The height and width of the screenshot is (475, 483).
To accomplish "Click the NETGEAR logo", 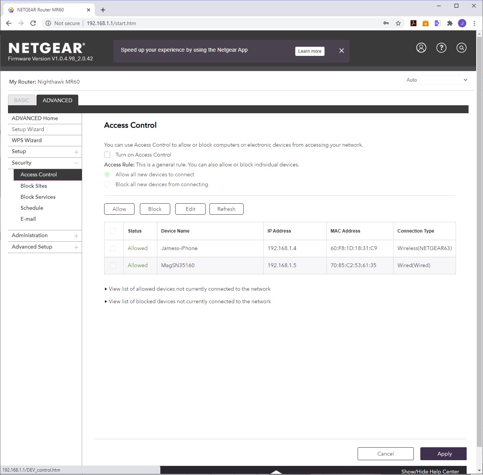I will tap(47, 48).
